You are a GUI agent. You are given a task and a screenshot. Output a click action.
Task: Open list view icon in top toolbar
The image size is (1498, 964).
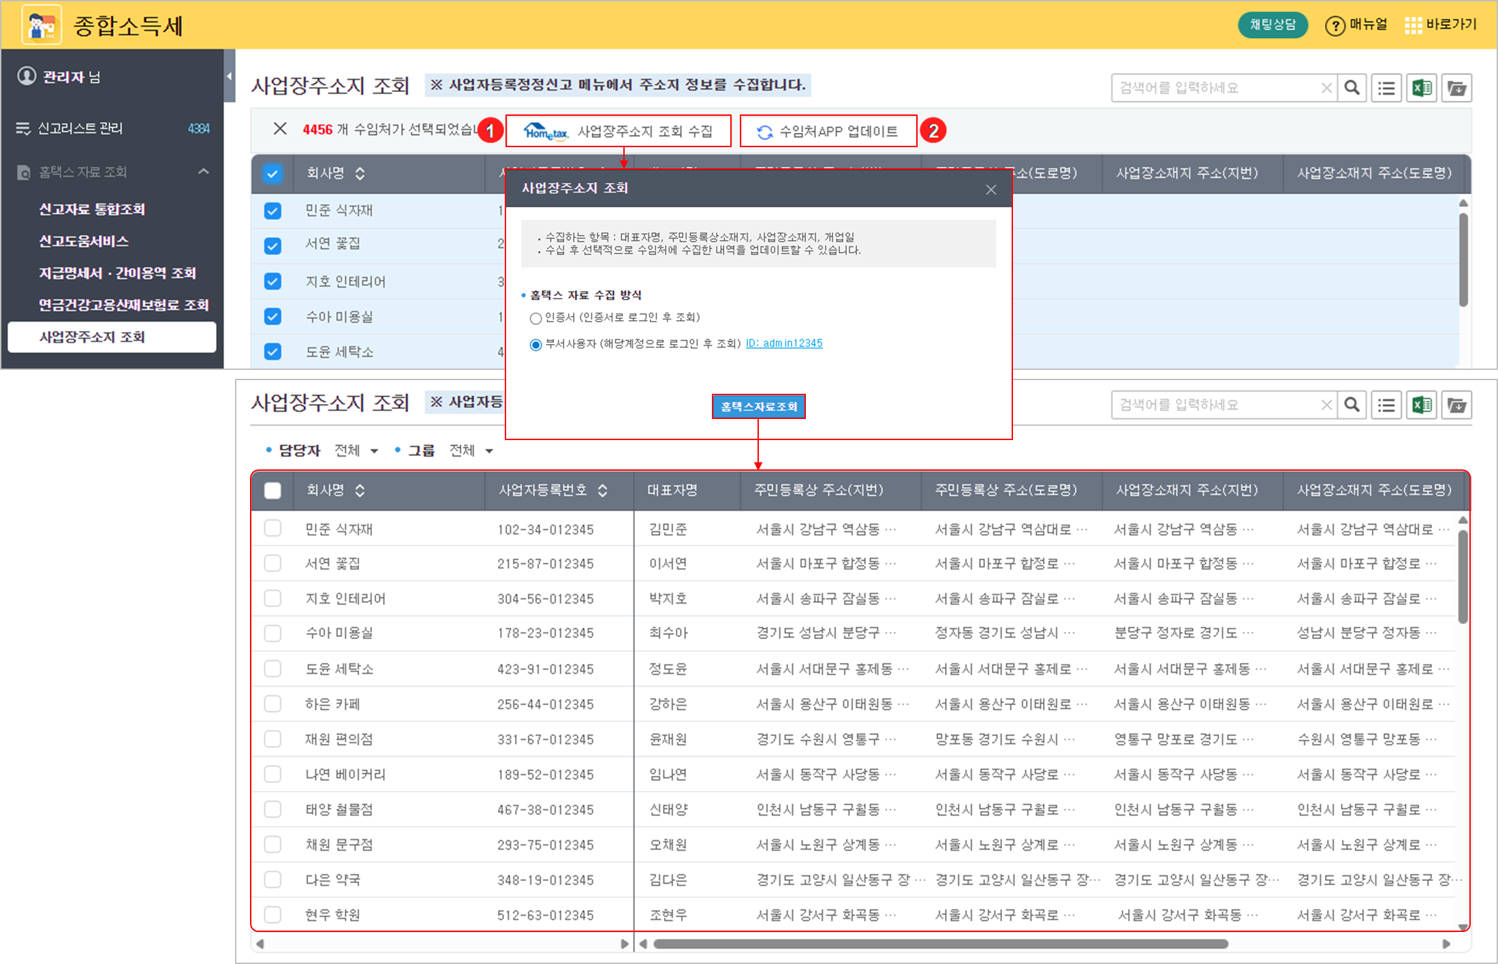point(1386,88)
